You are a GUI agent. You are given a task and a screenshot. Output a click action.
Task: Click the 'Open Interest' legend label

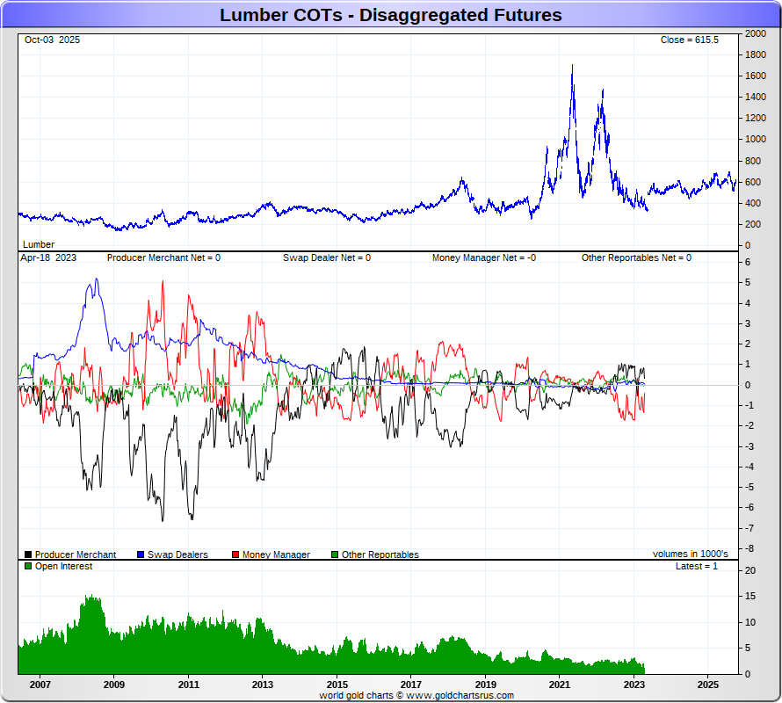click(x=63, y=566)
